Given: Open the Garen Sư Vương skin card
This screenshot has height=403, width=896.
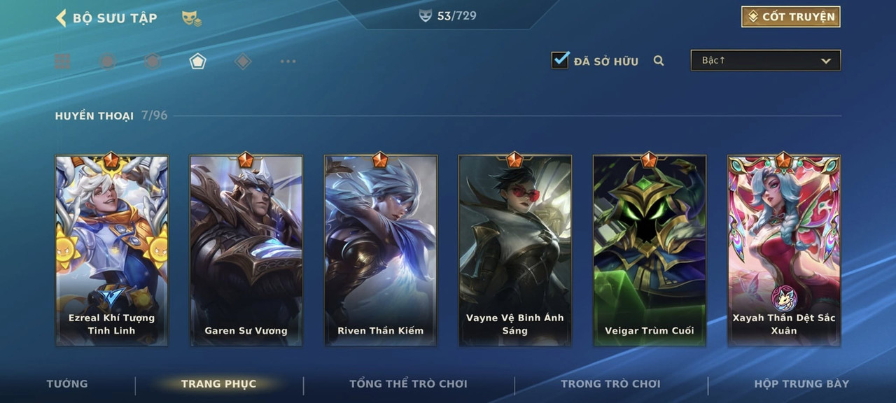Looking at the screenshot, I should pyautogui.click(x=246, y=250).
